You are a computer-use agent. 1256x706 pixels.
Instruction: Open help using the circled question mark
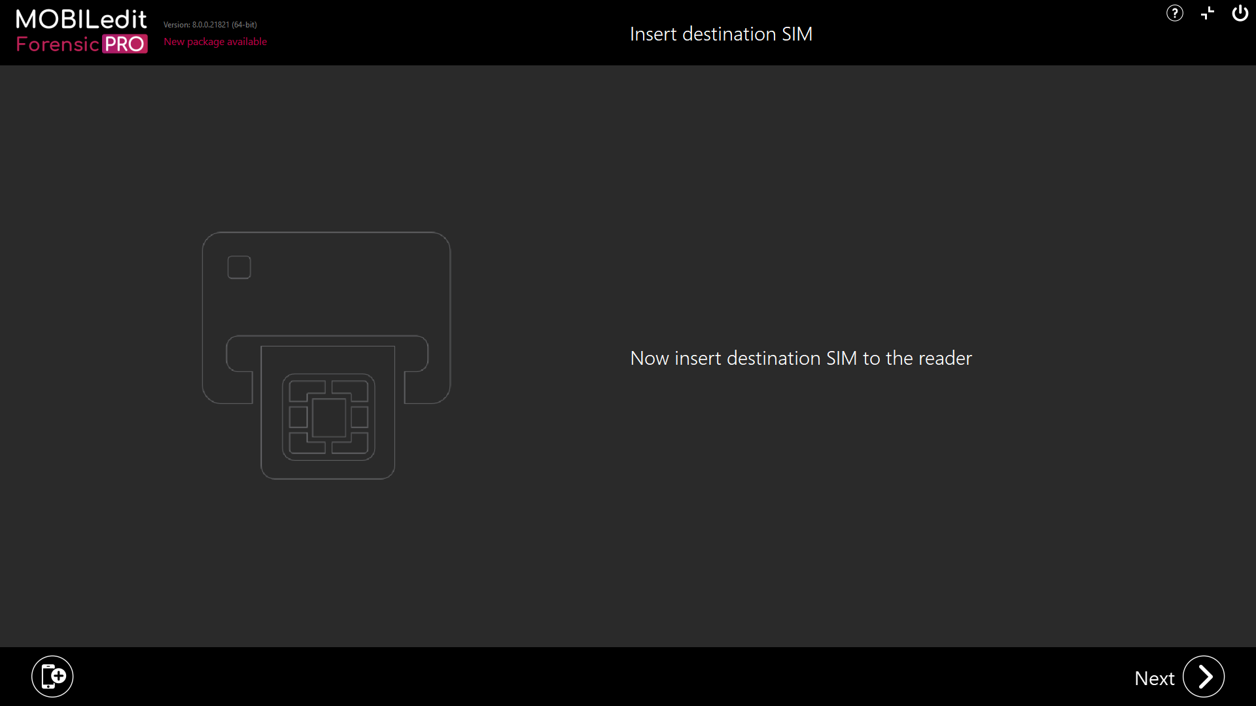[1175, 13]
